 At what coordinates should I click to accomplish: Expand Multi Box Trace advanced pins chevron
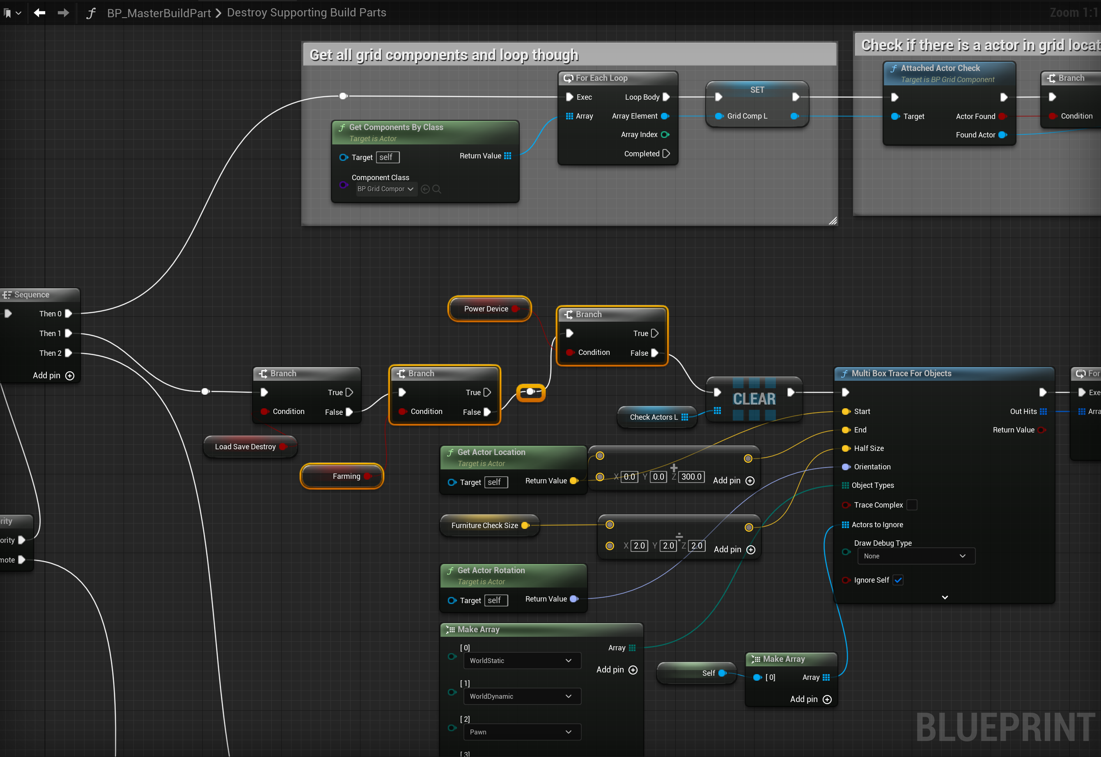click(945, 598)
